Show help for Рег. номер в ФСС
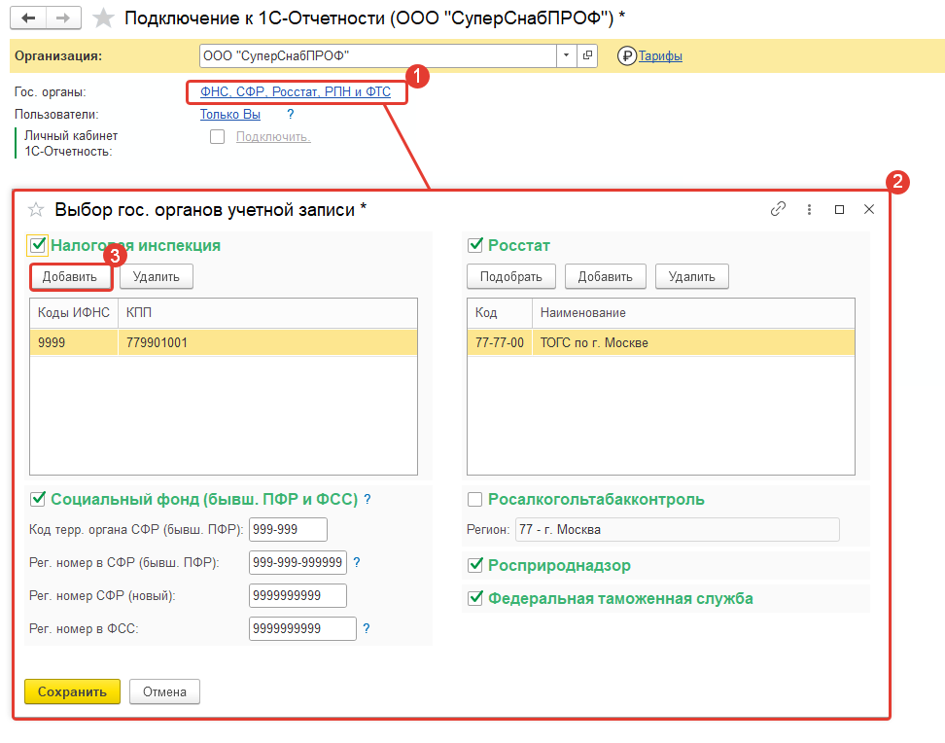The image size is (945, 743). (366, 628)
